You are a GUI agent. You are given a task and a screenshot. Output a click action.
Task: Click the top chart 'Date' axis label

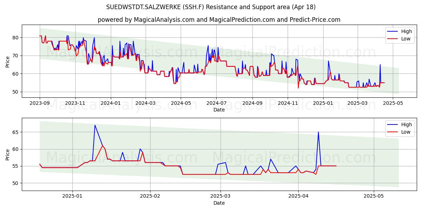(219, 110)
